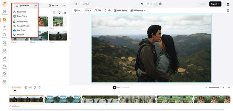Toggle the Timeline view button
Image resolution: width=233 pixels, height=111 pixels.
click(x=16, y=87)
